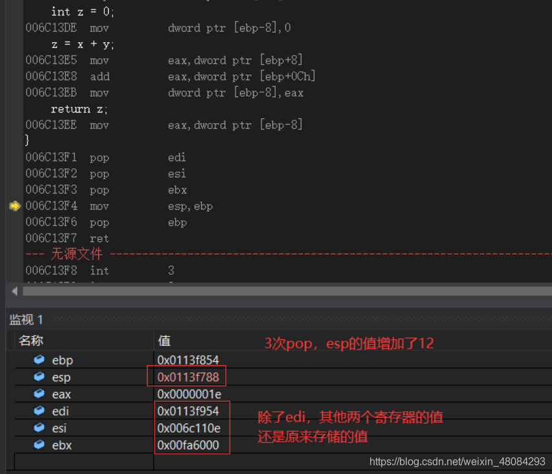Click mov esp, ebp line at 006C13F4
This screenshot has width=552, height=474.
(x=119, y=206)
